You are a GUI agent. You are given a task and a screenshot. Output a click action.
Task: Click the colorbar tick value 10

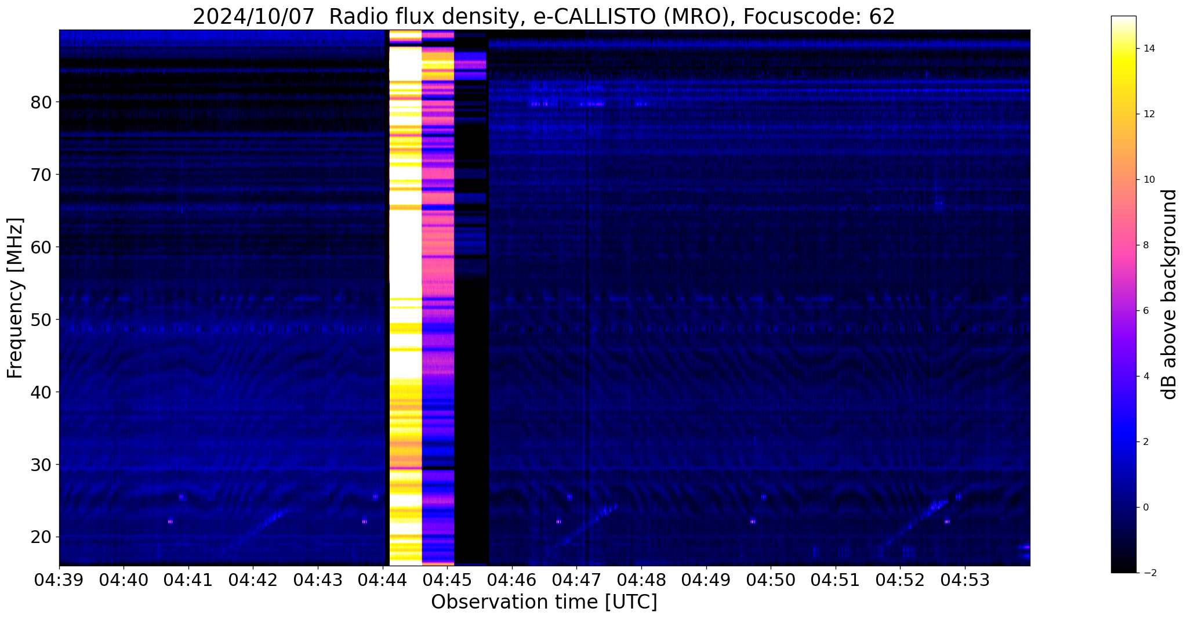(1149, 180)
